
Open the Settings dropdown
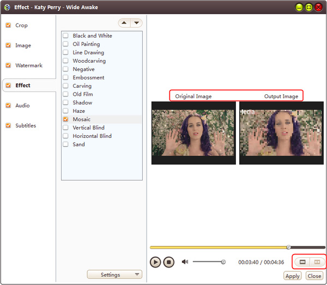pos(114,275)
